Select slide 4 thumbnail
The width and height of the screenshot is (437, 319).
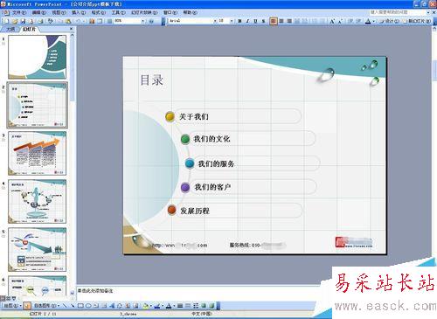coord(37,202)
